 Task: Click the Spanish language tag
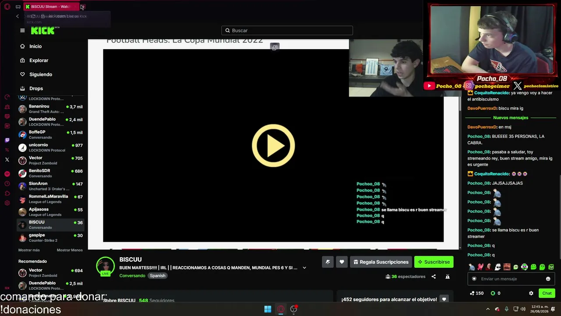pos(157,276)
